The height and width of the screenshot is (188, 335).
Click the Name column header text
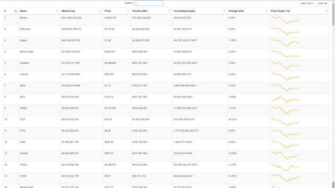pyautogui.click(x=23, y=11)
